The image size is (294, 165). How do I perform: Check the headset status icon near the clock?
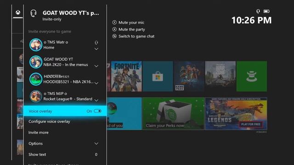tap(258, 11)
